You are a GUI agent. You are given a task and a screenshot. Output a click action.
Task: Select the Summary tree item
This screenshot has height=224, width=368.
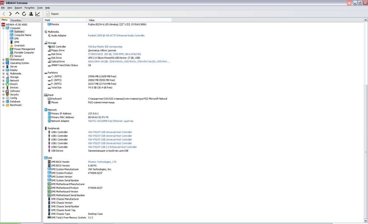coord(19,32)
